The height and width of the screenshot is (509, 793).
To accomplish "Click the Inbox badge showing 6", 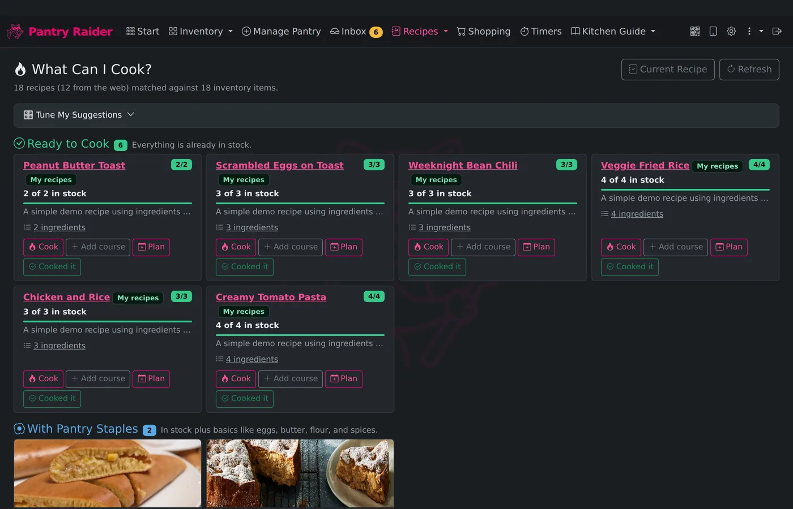I will click(x=376, y=32).
